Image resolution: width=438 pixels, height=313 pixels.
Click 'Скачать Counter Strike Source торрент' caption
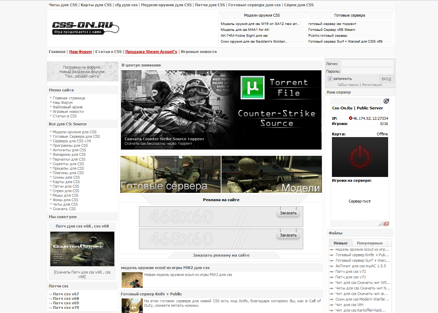point(164,139)
